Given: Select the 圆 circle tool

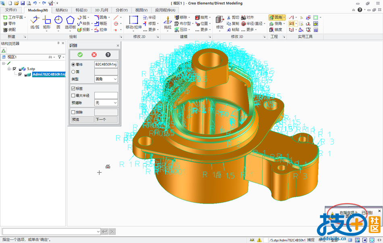Looking at the screenshot, I should tap(58, 22).
